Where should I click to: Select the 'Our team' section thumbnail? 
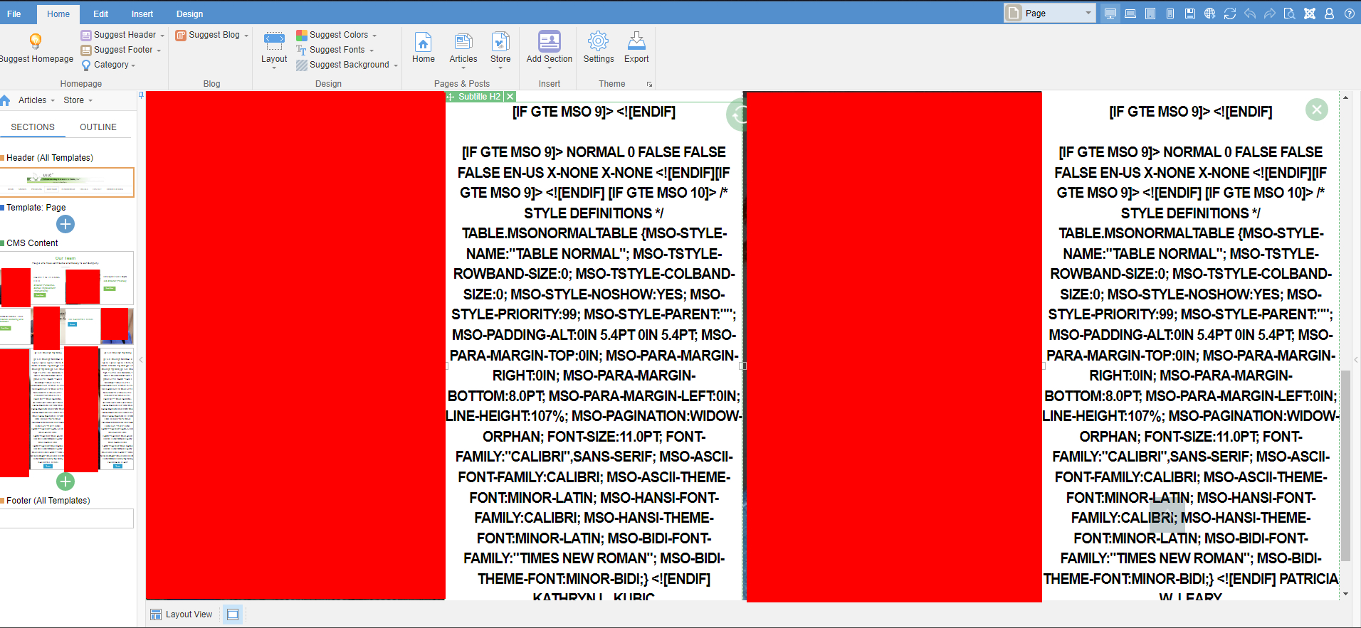point(67,278)
